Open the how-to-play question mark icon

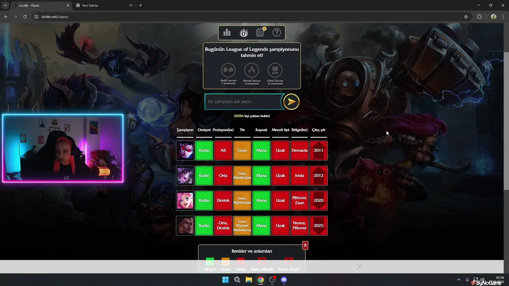[x=277, y=33]
